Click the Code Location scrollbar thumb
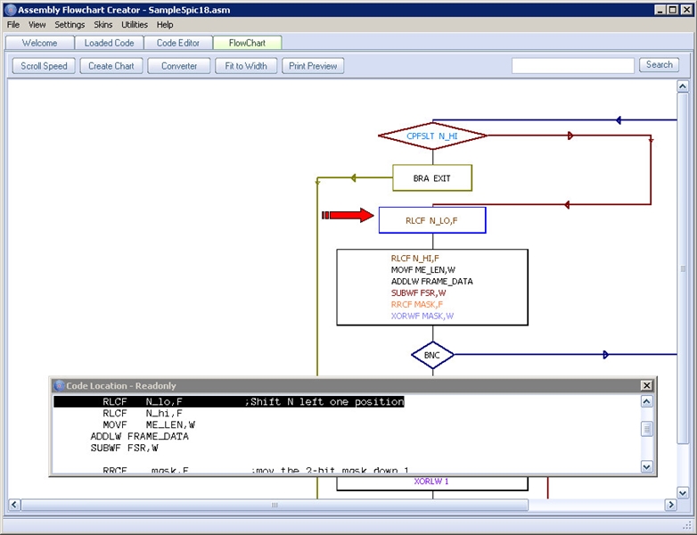The width and height of the screenshot is (697, 535). tap(647, 429)
